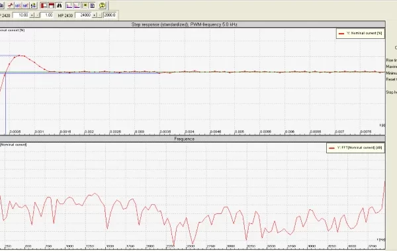Increase MP 2420 value with up stepper
Screen dimensions: 397x251
pos(32,15)
